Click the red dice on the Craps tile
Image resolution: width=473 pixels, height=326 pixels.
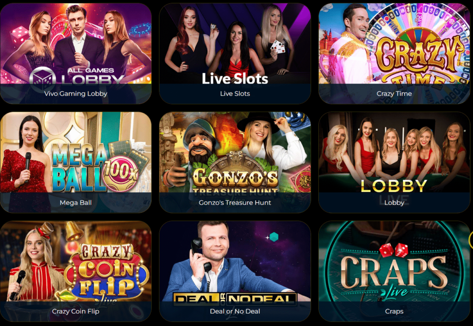click(x=394, y=250)
